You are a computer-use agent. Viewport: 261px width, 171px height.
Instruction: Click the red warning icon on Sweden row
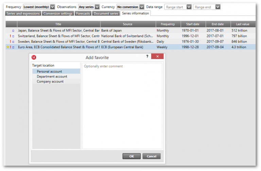[x=11, y=41]
